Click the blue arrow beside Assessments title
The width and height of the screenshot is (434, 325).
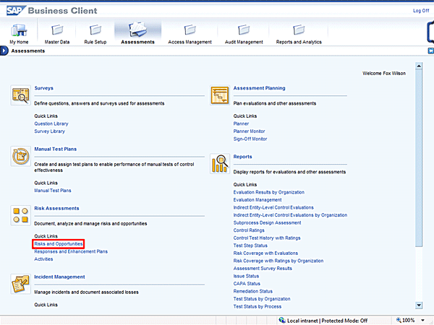(x=4, y=51)
